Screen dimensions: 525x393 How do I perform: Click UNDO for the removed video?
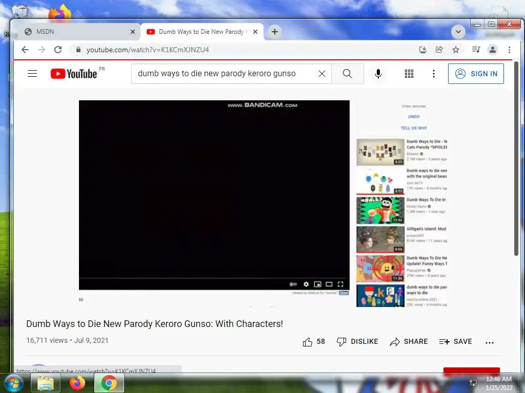tap(414, 117)
